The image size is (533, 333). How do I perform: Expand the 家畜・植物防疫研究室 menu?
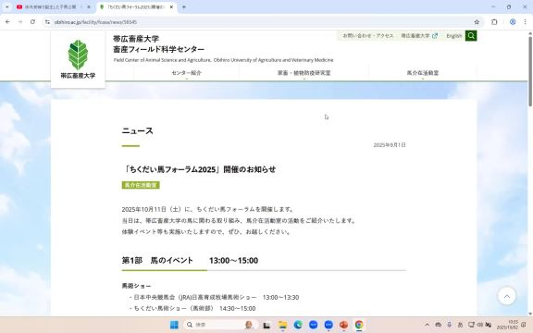(304, 73)
